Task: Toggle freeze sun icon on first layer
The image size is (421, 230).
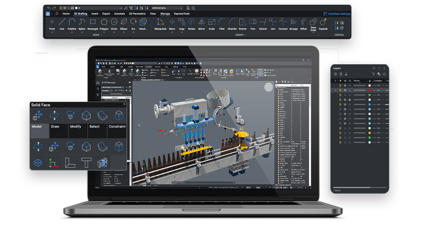Action: 345,86
